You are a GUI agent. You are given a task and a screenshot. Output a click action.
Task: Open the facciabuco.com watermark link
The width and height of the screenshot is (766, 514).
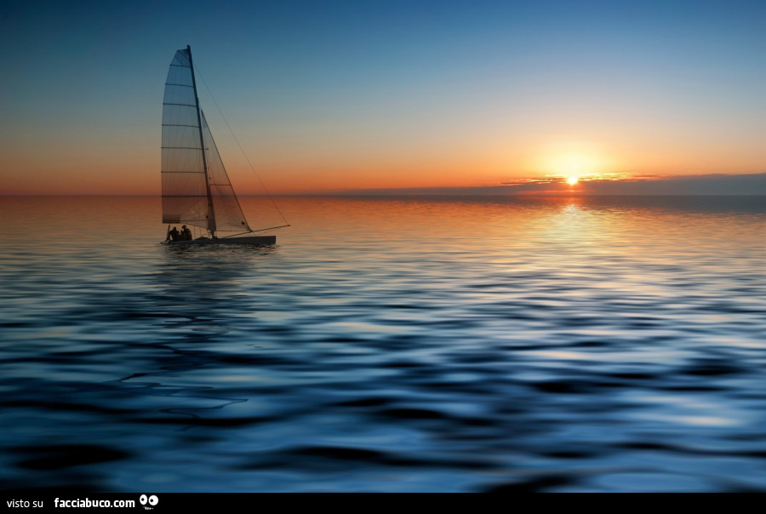(x=94, y=503)
